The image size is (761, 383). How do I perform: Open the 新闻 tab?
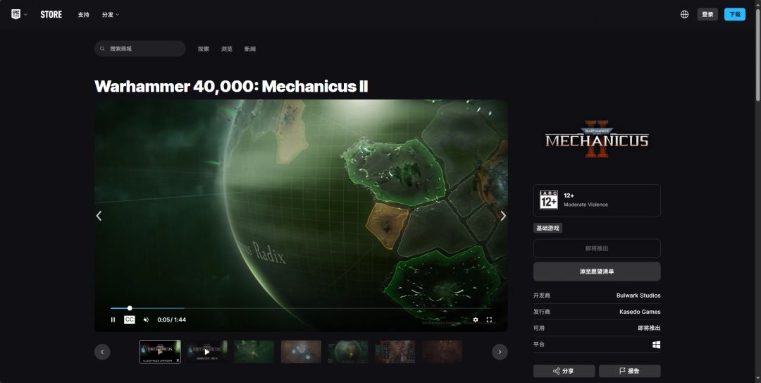[250, 49]
